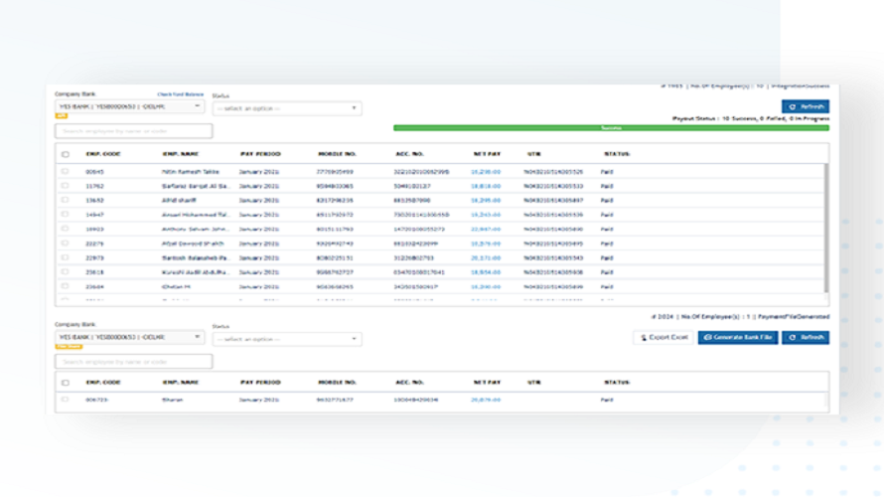Open net pay amount for Nitin Ramesh

(486, 172)
